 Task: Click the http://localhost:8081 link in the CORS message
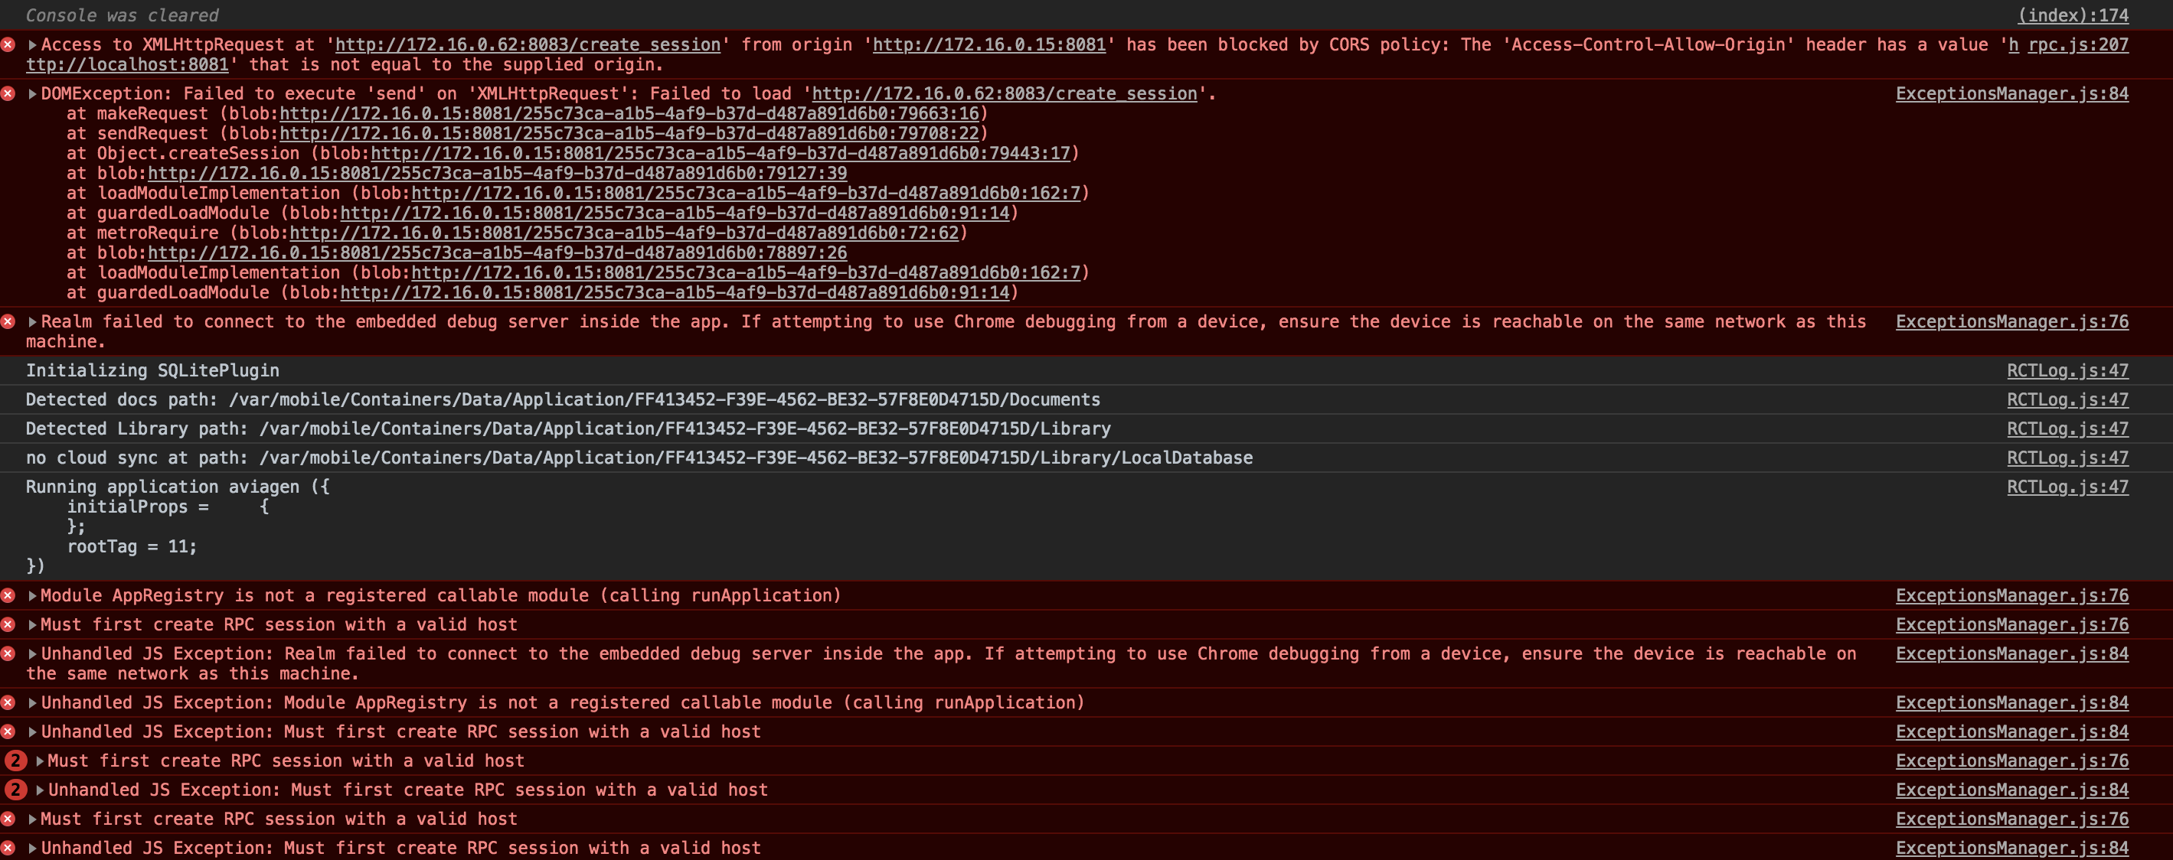point(126,64)
